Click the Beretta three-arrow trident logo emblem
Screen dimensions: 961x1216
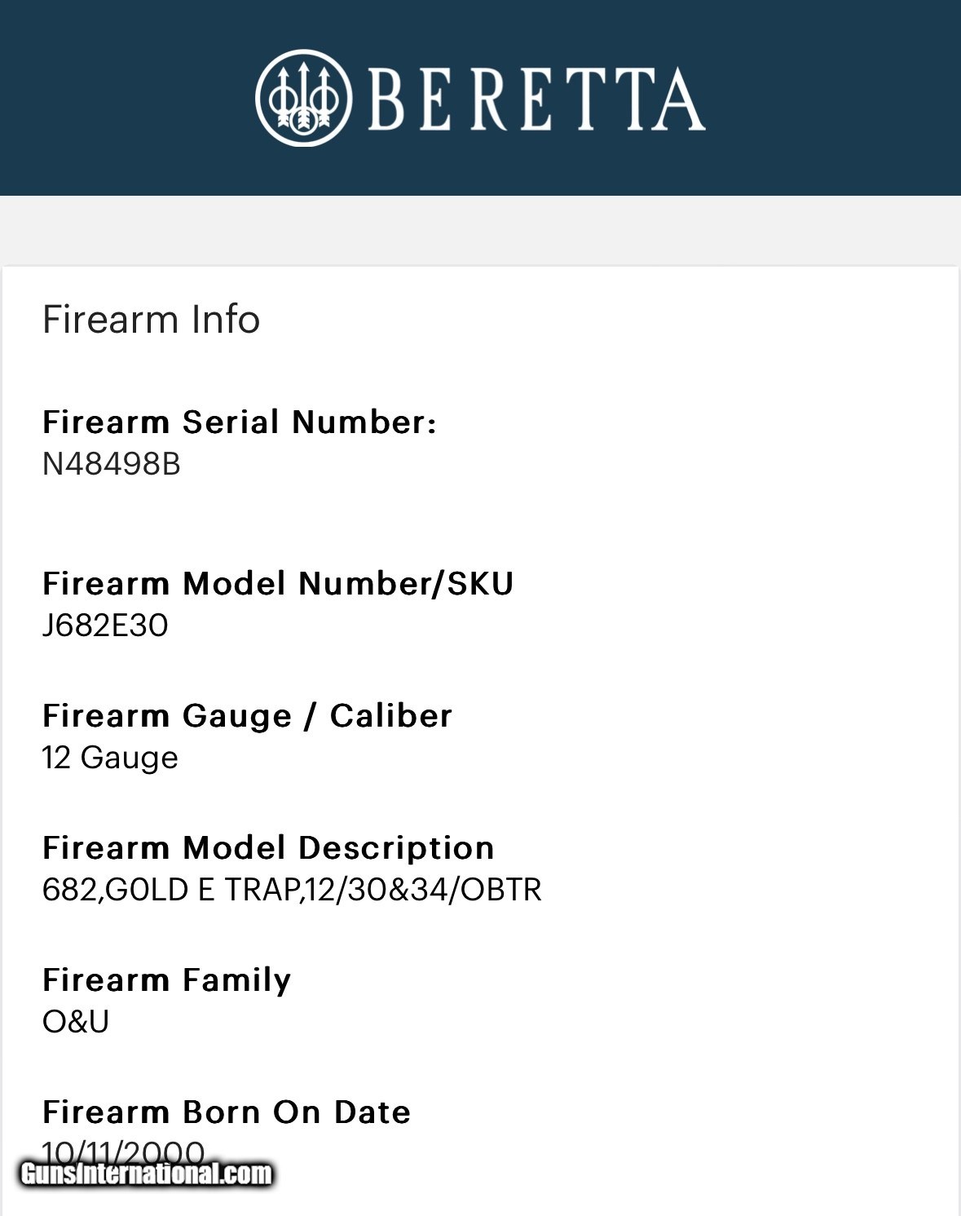[x=303, y=98]
